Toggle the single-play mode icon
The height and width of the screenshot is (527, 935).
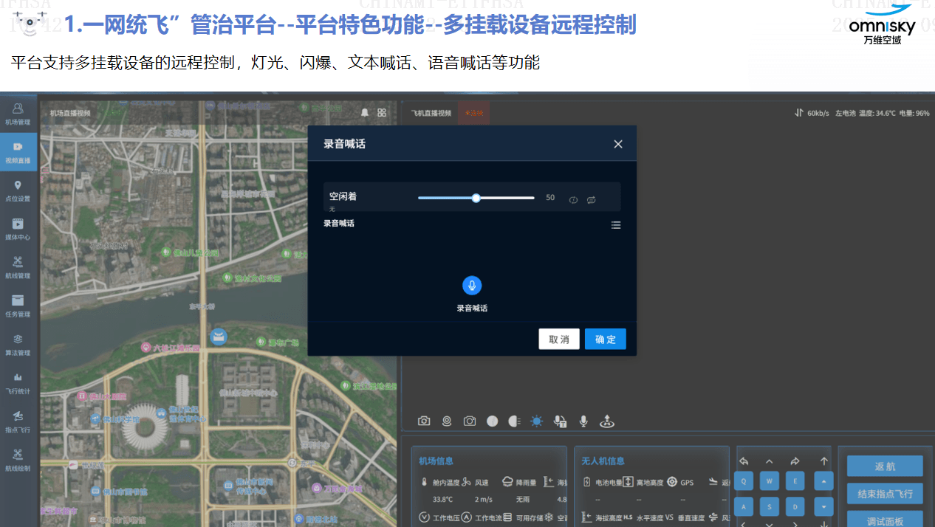pos(573,199)
